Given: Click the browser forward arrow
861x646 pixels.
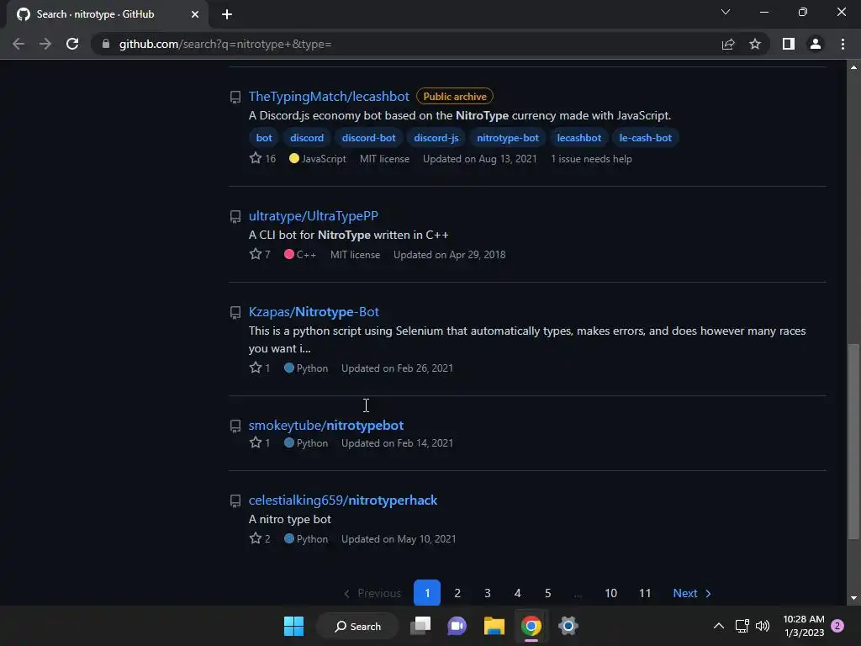Looking at the screenshot, I should point(45,44).
